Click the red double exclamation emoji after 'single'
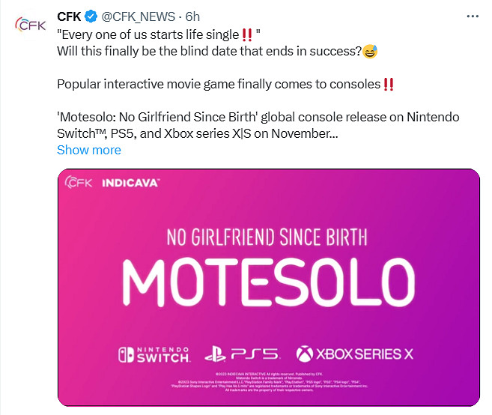Screen dimensions: 492x415 click(x=246, y=34)
